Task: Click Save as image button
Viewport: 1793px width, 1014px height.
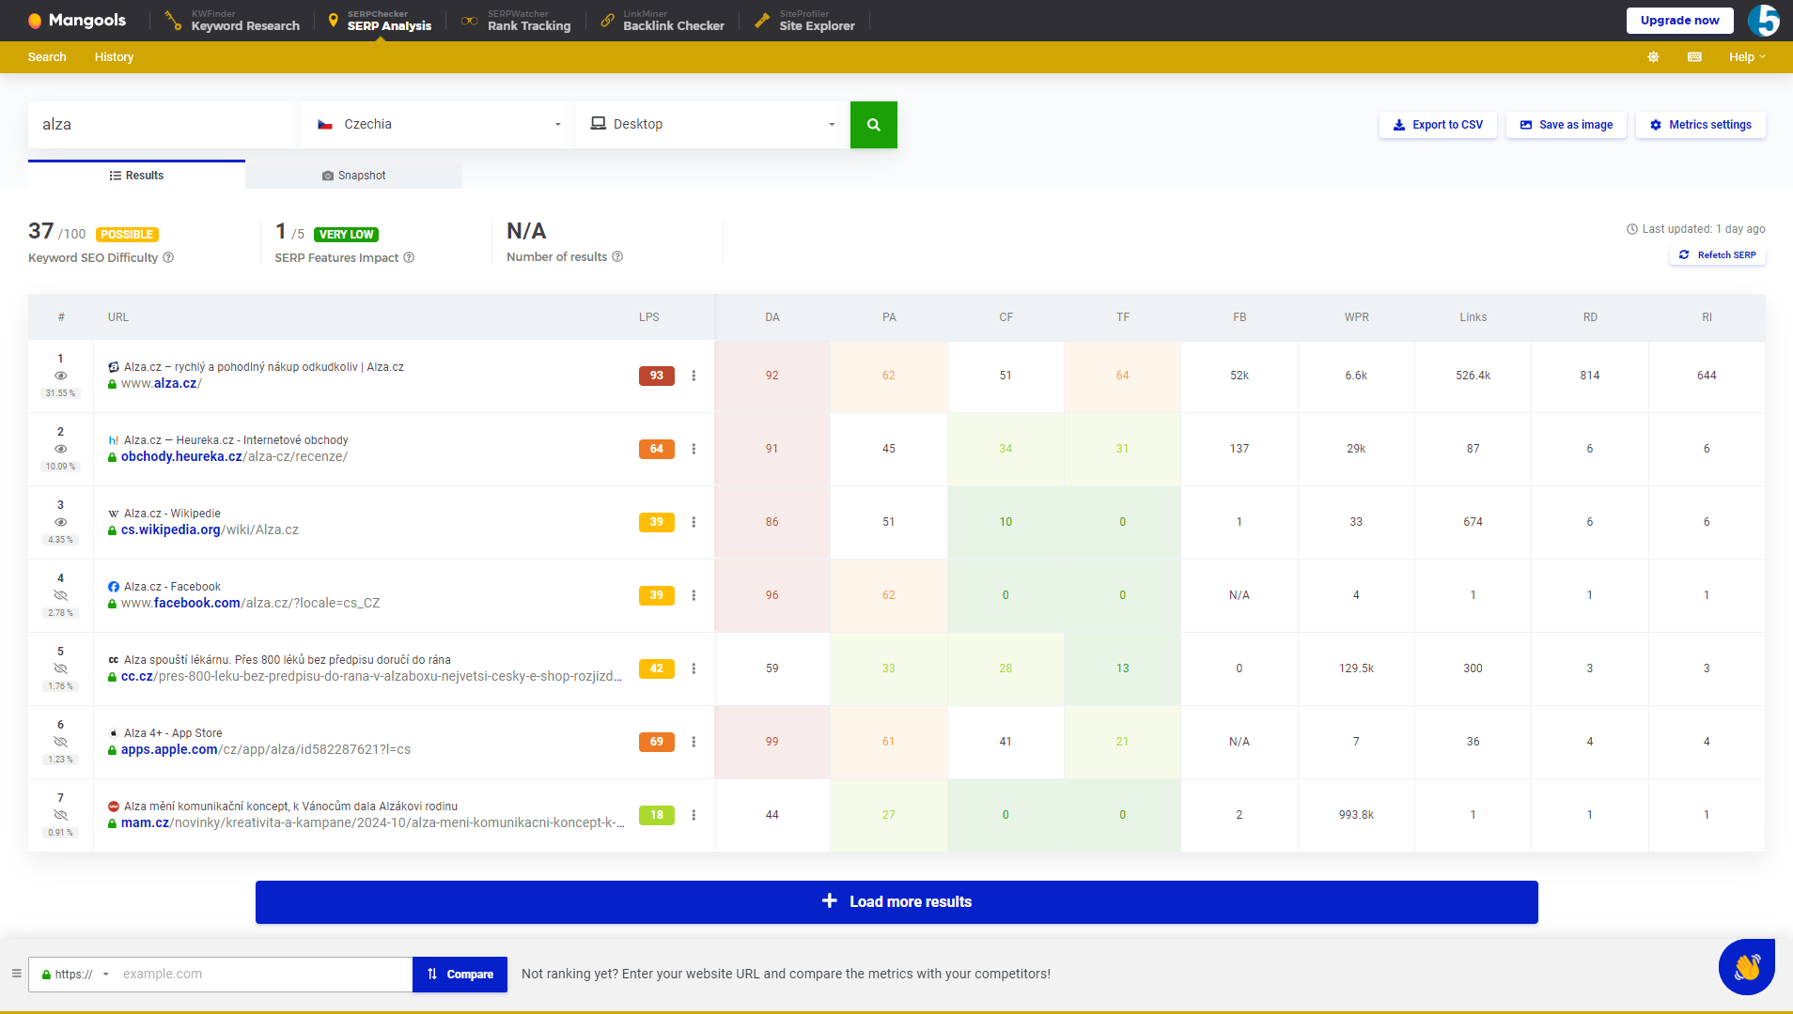Action: pyautogui.click(x=1567, y=125)
